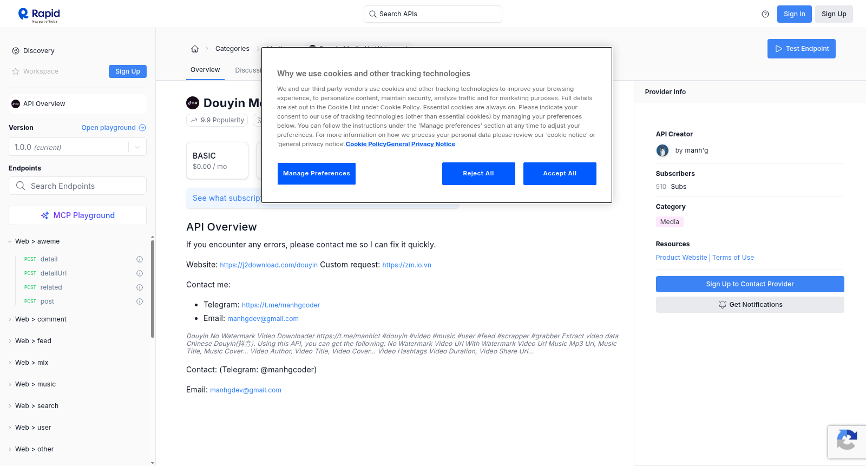
Task: Open the MCP Playground
Action: pyautogui.click(x=77, y=215)
